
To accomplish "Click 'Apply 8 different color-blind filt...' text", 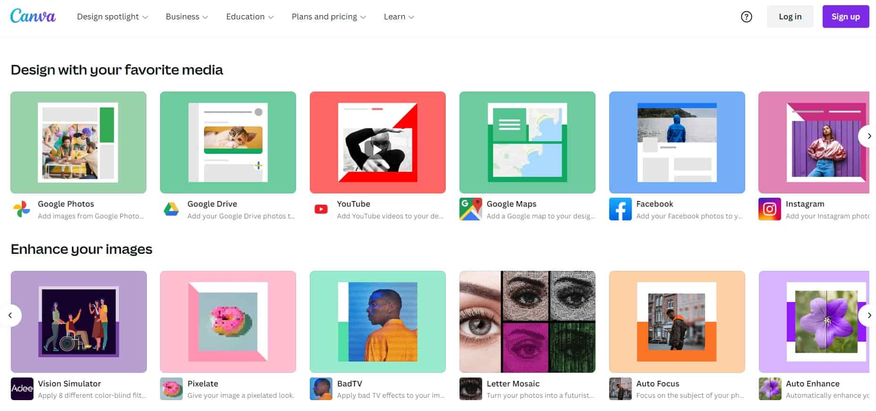I will pos(92,395).
